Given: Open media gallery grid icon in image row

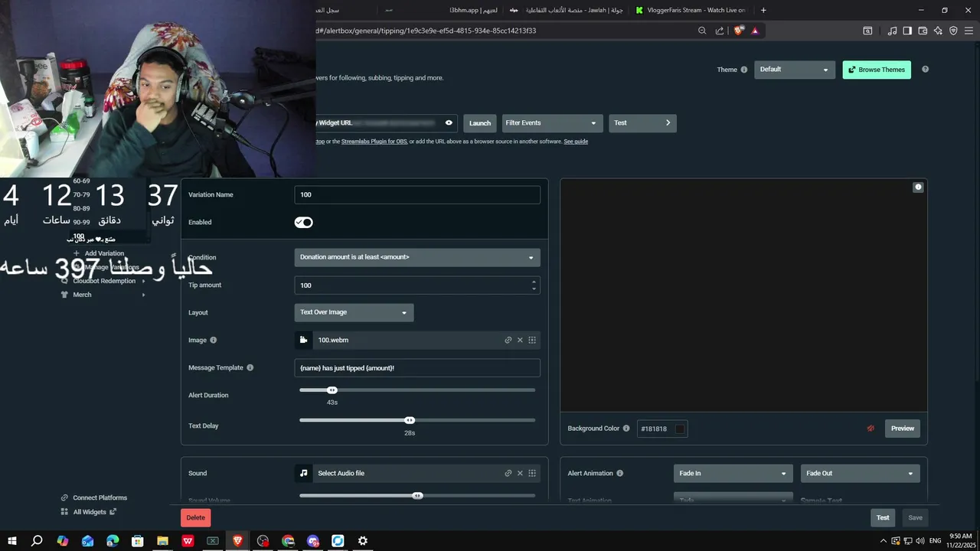Looking at the screenshot, I should click(x=532, y=340).
